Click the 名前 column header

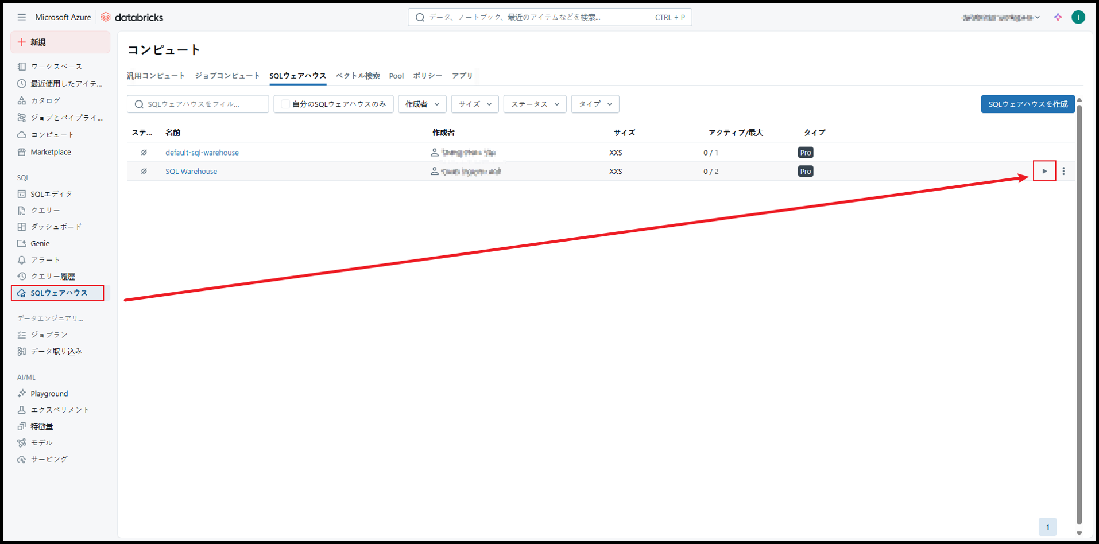click(173, 133)
